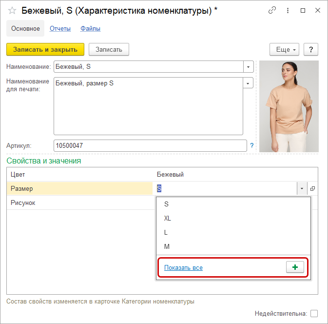Toggle the Недействительна checkbox
The height and width of the screenshot is (324, 328).
[314, 313]
